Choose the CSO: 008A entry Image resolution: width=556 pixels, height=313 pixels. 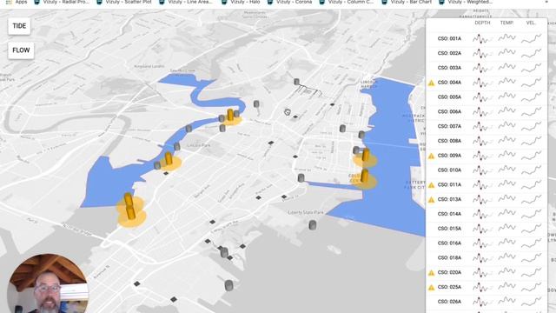pyautogui.click(x=449, y=141)
